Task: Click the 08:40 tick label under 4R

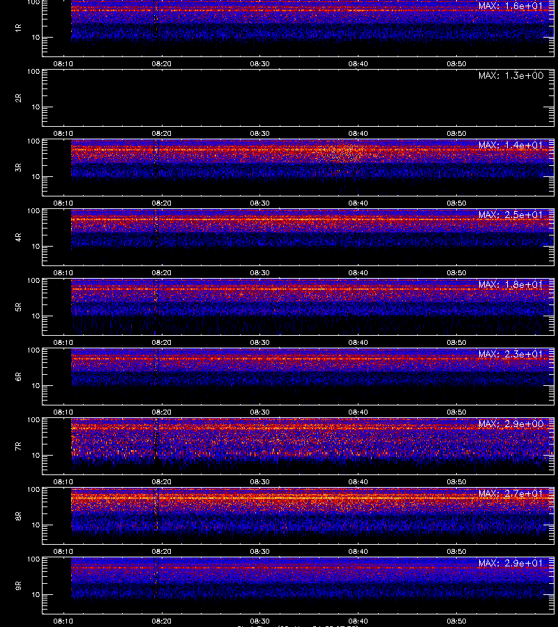Action: 359,272
